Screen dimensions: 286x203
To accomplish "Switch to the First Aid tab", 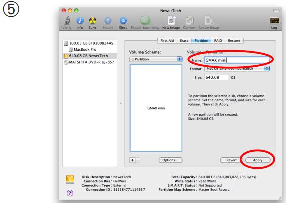I will click(167, 41).
